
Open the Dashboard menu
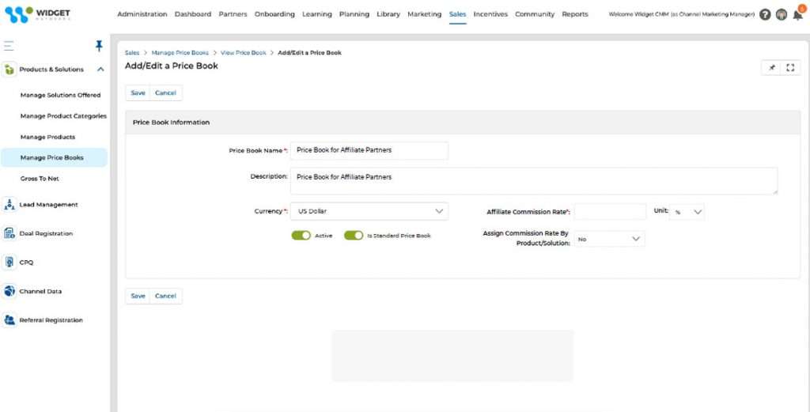[x=193, y=14]
